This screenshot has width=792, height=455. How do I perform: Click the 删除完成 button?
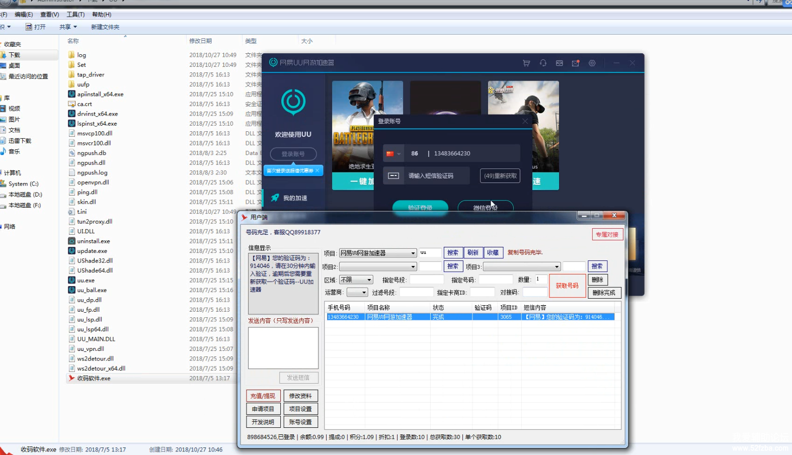[604, 293]
